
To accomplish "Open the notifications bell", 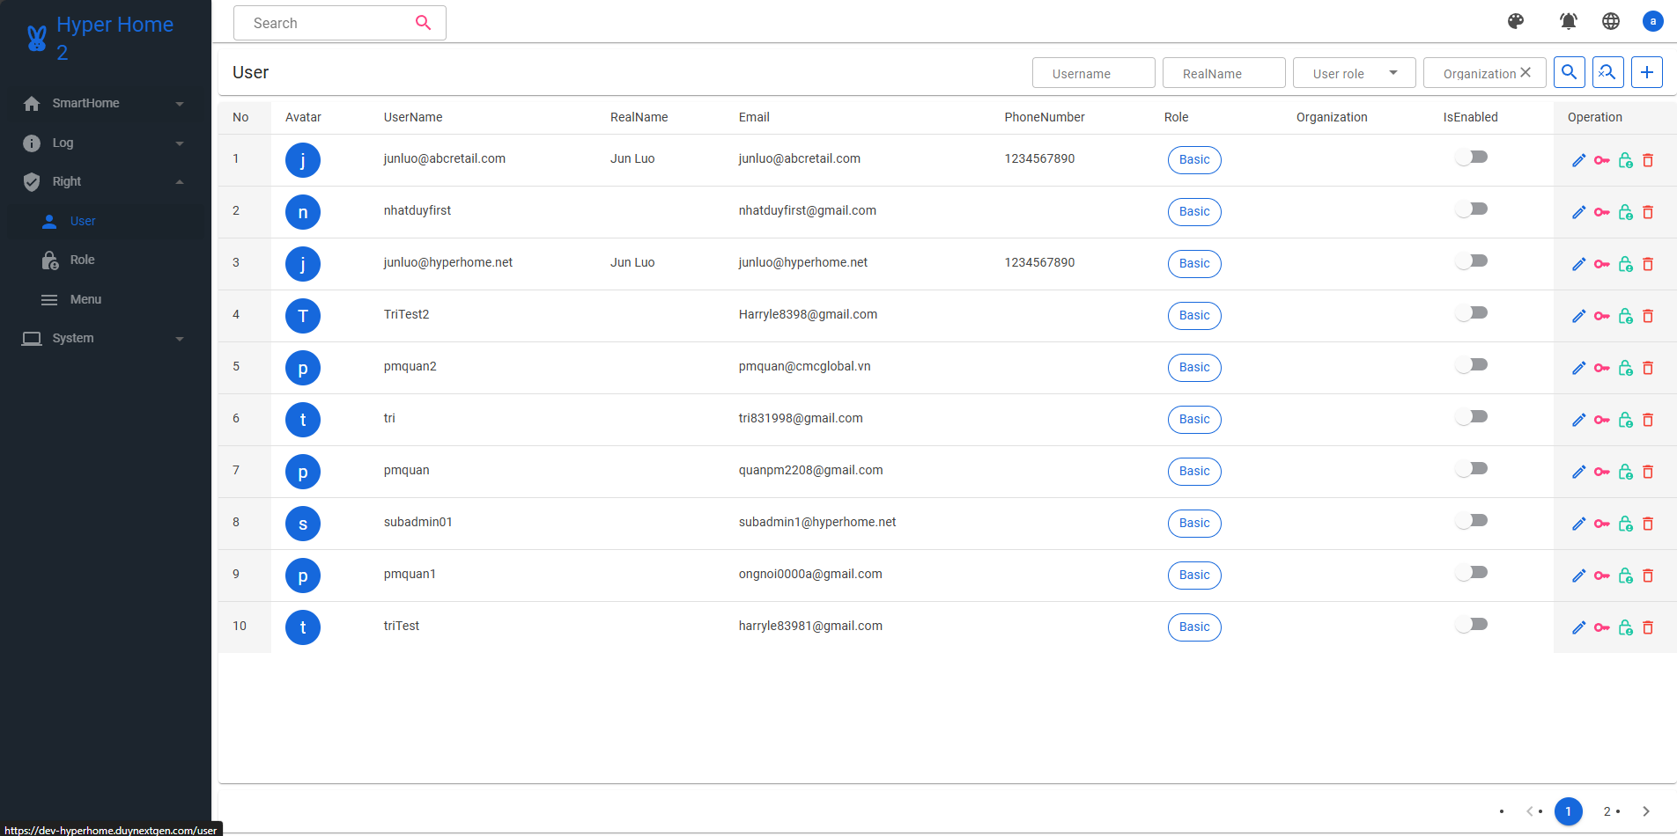I will (1569, 21).
